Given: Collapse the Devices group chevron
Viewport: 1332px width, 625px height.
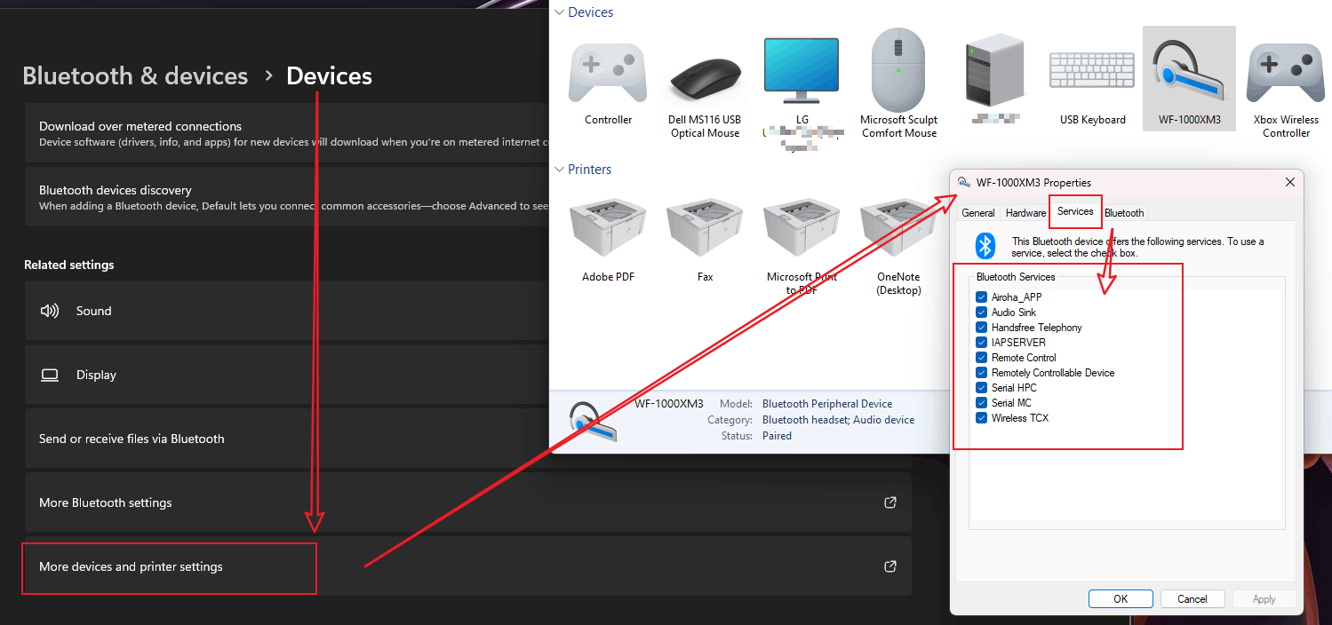Looking at the screenshot, I should tap(559, 12).
